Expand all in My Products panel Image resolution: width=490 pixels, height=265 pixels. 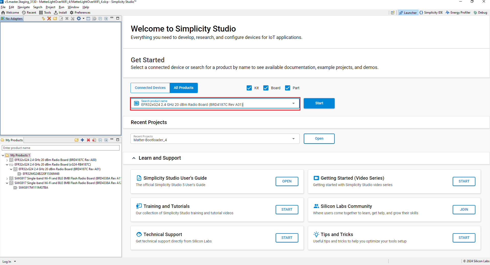click(106, 140)
